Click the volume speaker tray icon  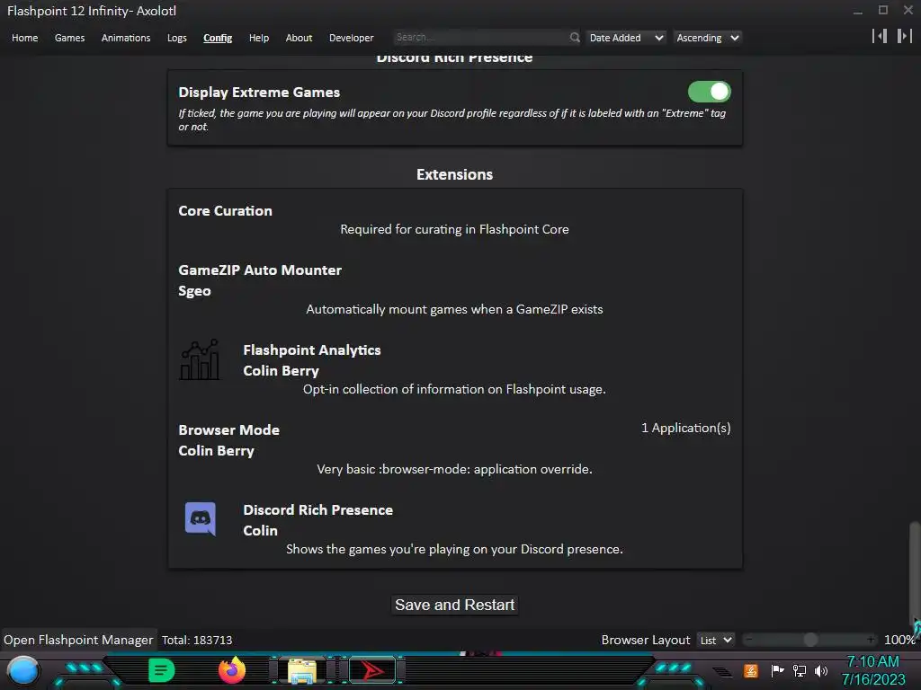[x=821, y=670]
